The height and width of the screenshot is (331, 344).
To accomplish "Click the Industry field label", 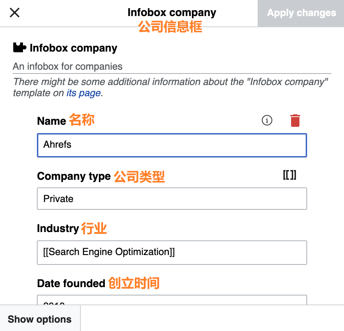I will pyautogui.click(x=58, y=229).
